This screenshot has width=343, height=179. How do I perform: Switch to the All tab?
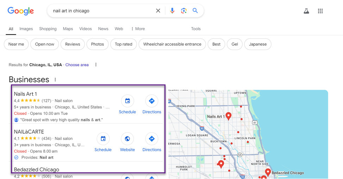click(x=11, y=29)
